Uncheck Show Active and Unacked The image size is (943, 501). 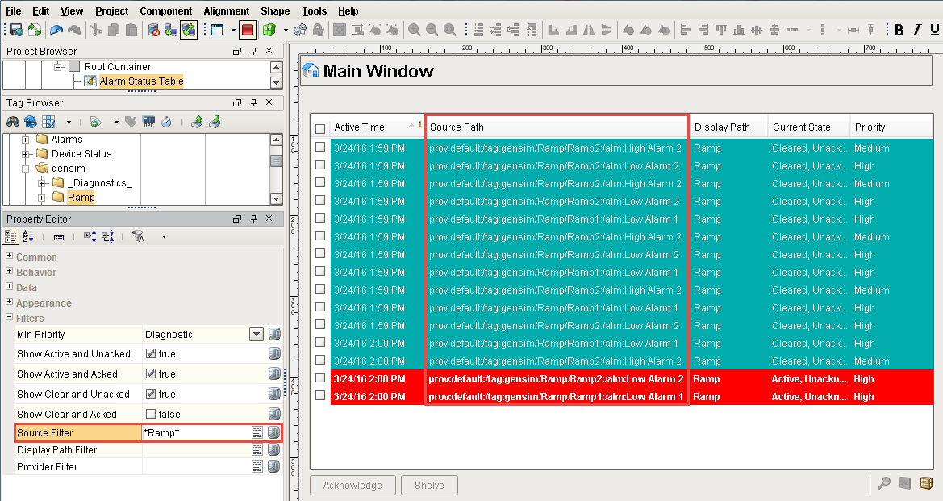151,354
